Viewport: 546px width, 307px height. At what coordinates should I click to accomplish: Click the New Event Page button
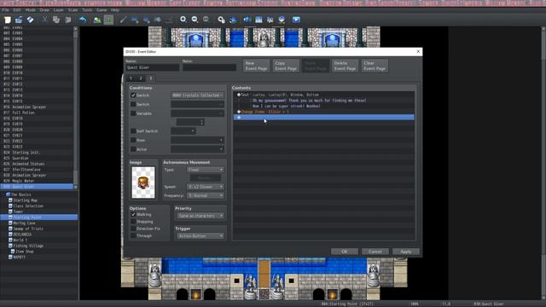[x=256, y=66]
